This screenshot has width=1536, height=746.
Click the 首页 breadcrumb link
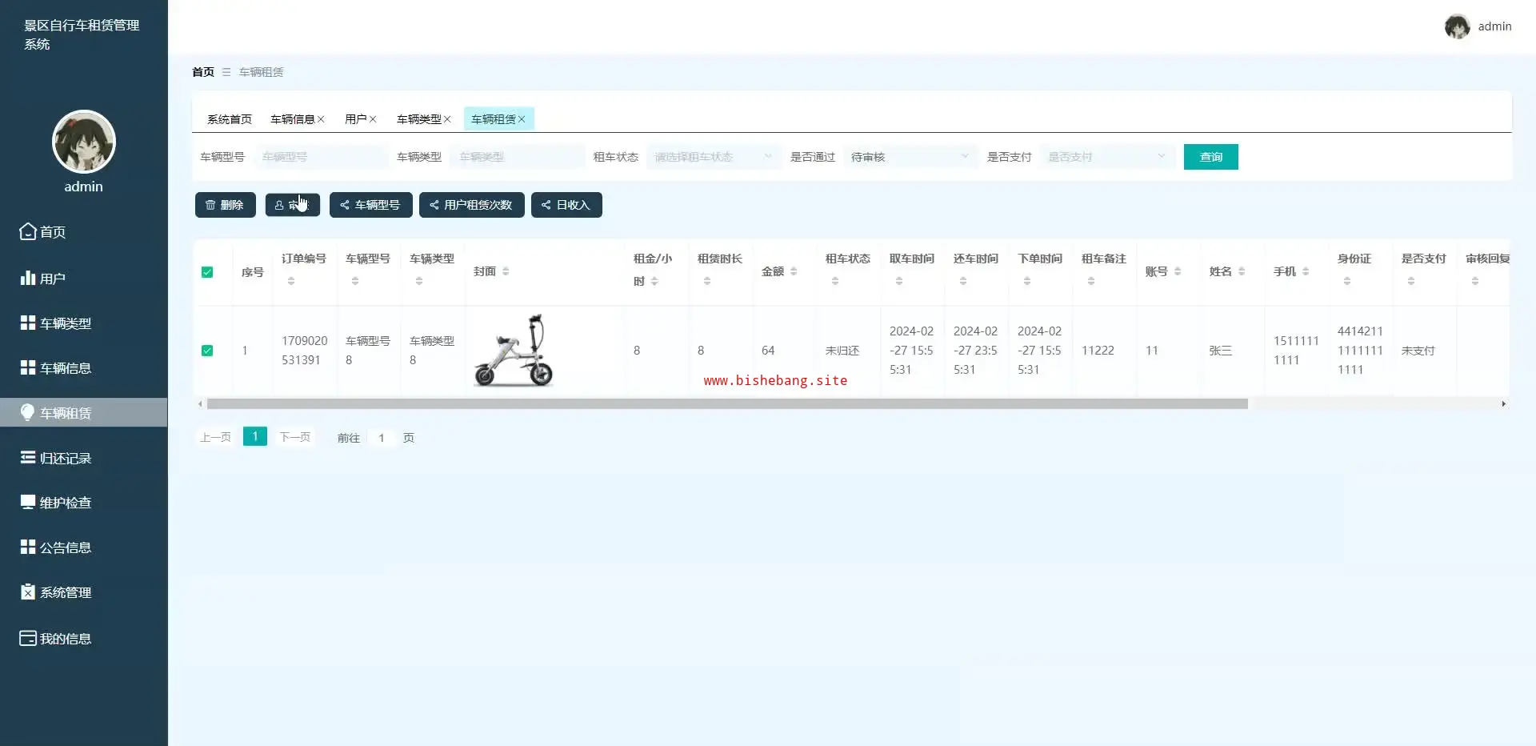coord(203,72)
